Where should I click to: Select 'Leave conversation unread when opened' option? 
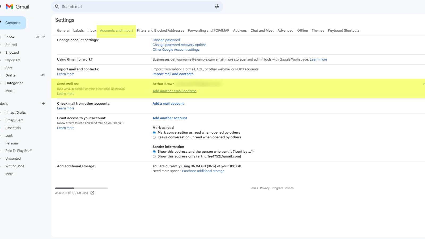pyautogui.click(x=154, y=137)
